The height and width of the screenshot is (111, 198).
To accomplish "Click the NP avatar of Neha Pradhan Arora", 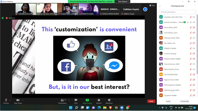I will 161,69.
